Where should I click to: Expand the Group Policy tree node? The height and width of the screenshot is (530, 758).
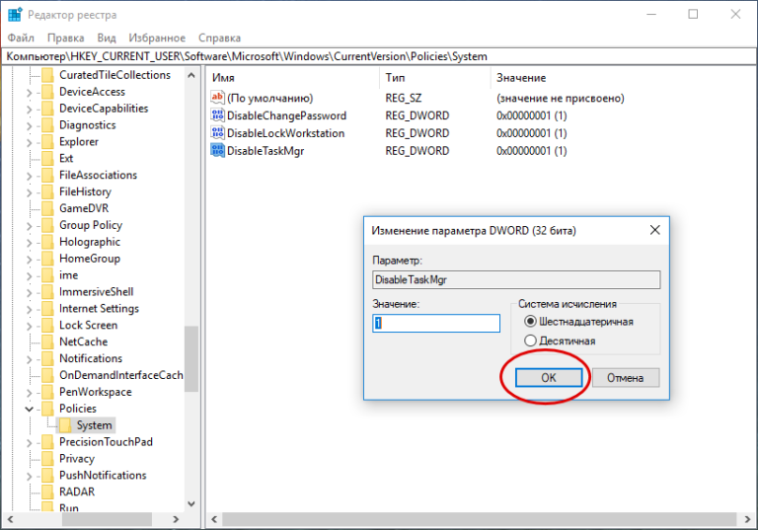pos(29,225)
